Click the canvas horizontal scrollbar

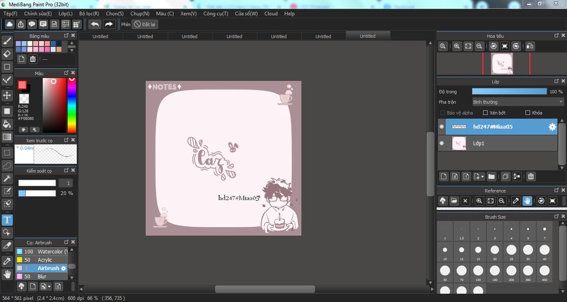pos(265,289)
